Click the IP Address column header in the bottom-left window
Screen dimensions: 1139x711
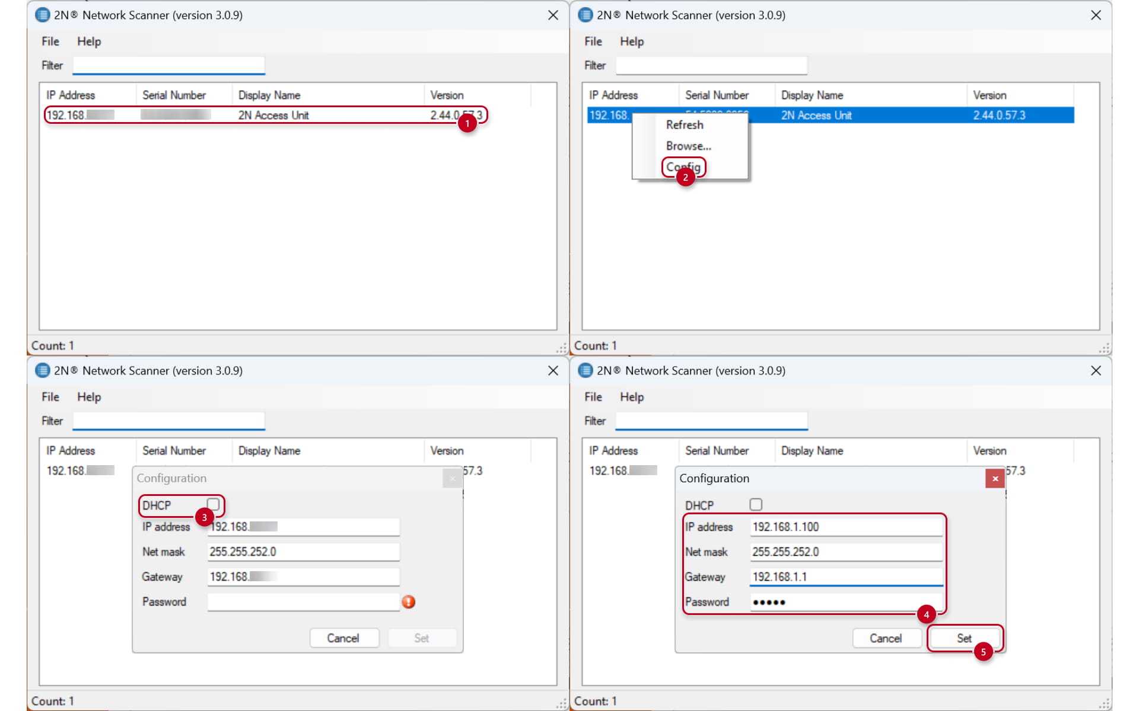tap(89, 451)
